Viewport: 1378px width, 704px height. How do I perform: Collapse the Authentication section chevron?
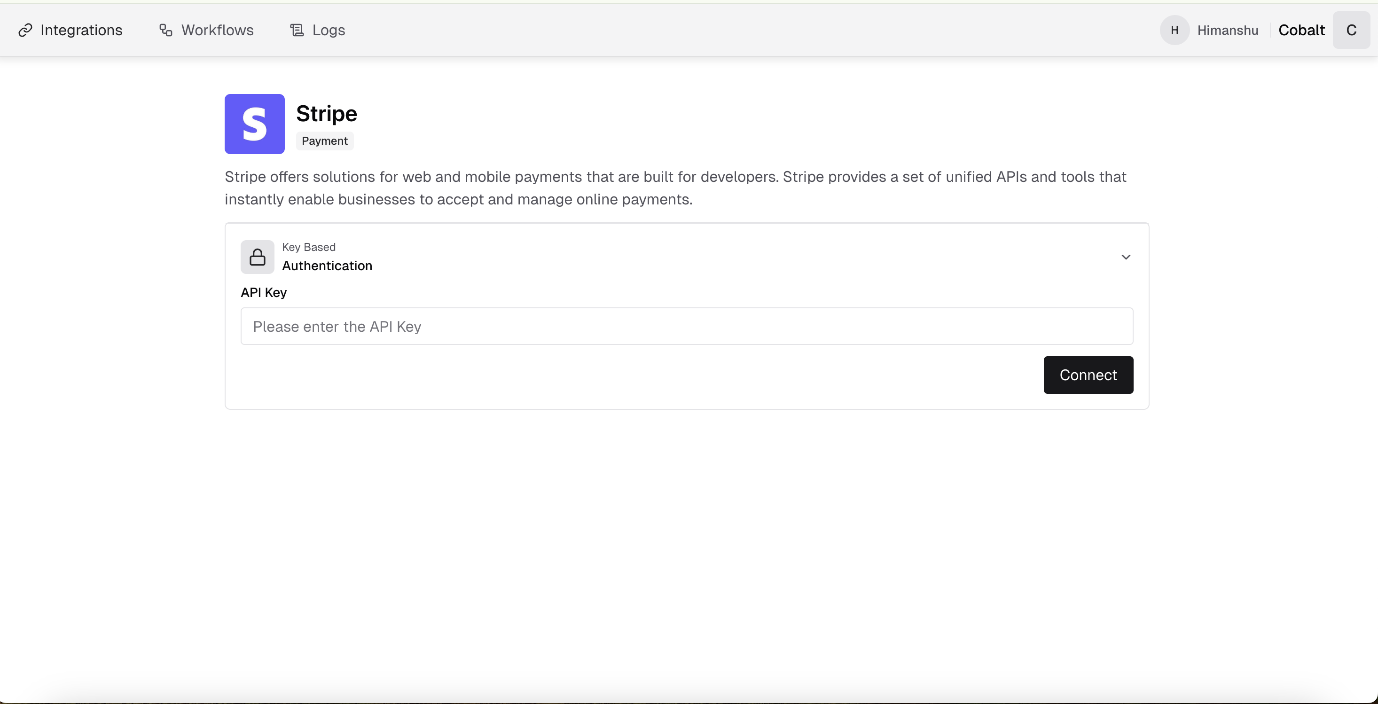(1126, 258)
